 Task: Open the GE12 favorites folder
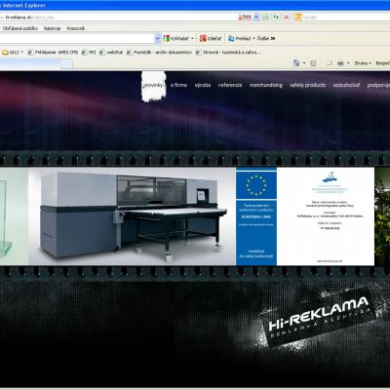pos(13,52)
